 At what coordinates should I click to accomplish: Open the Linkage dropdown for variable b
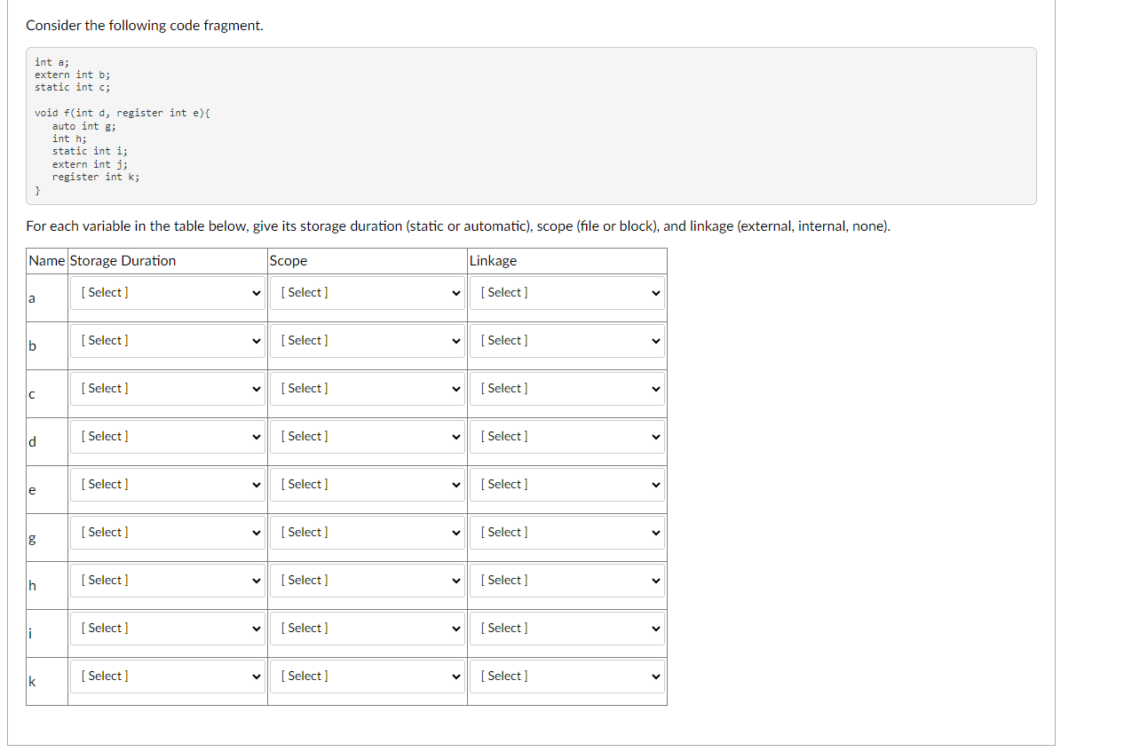coord(566,340)
